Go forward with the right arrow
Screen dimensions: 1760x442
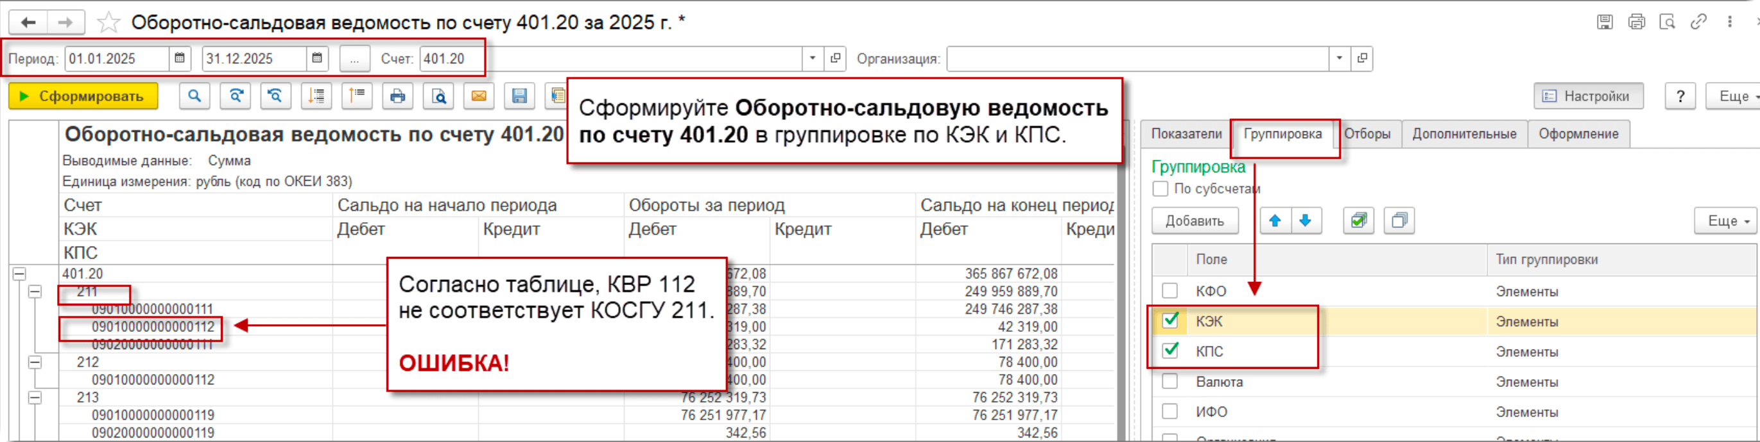[x=65, y=22]
